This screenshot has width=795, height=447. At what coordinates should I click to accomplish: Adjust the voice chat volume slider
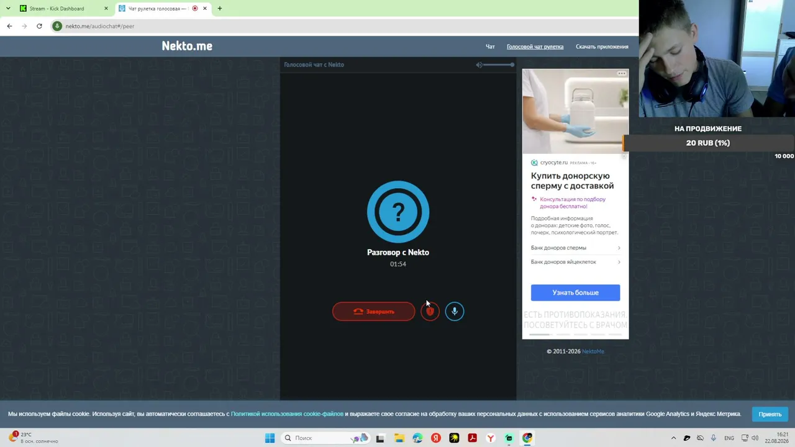pyautogui.click(x=499, y=65)
